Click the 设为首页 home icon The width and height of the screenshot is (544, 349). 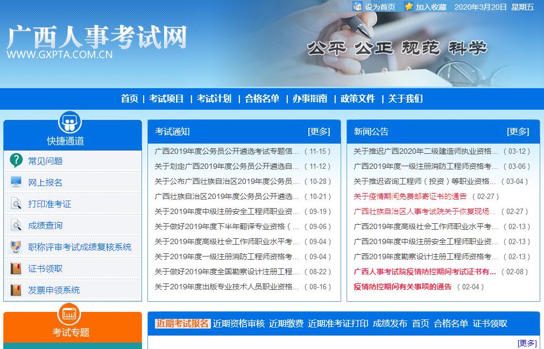tap(357, 6)
